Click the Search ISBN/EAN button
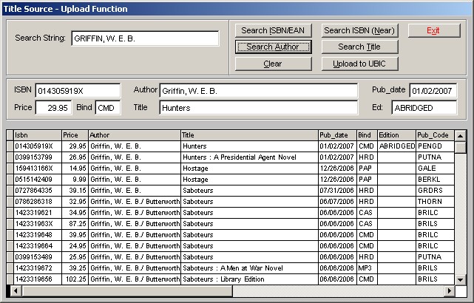 [274, 30]
